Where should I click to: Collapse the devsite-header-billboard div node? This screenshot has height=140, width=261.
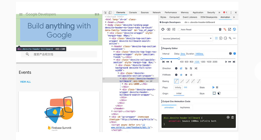tap(121, 79)
